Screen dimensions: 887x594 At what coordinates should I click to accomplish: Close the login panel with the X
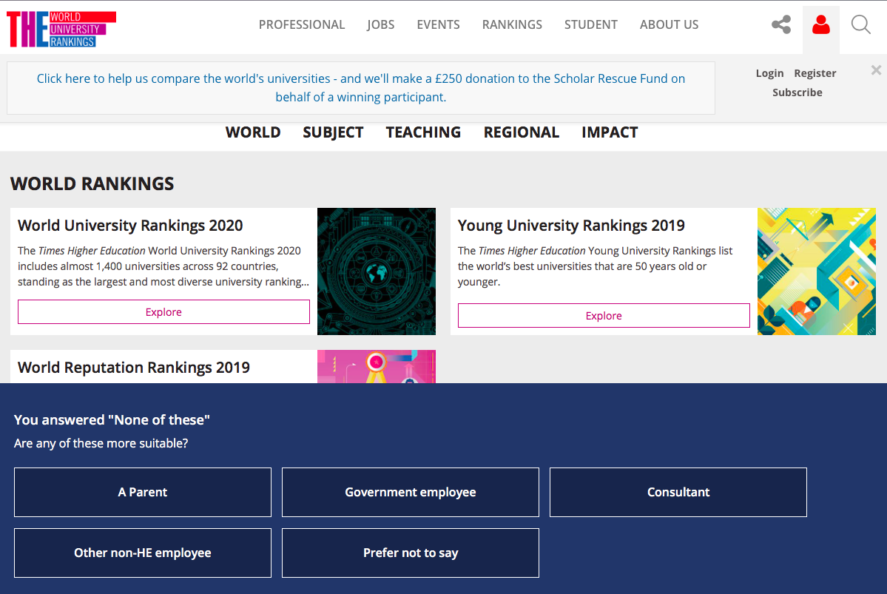click(876, 70)
